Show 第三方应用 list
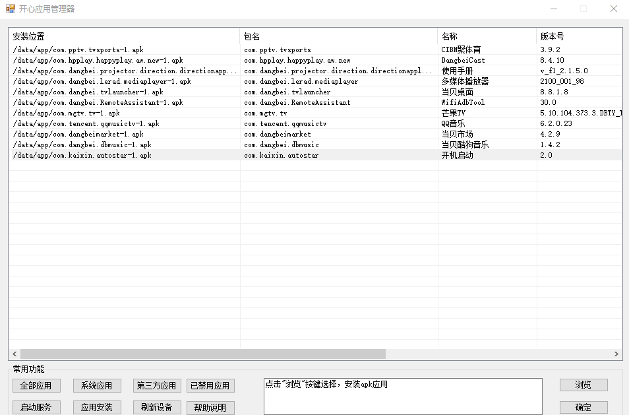The width and height of the screenshot is (629, 415). point(157,386)
